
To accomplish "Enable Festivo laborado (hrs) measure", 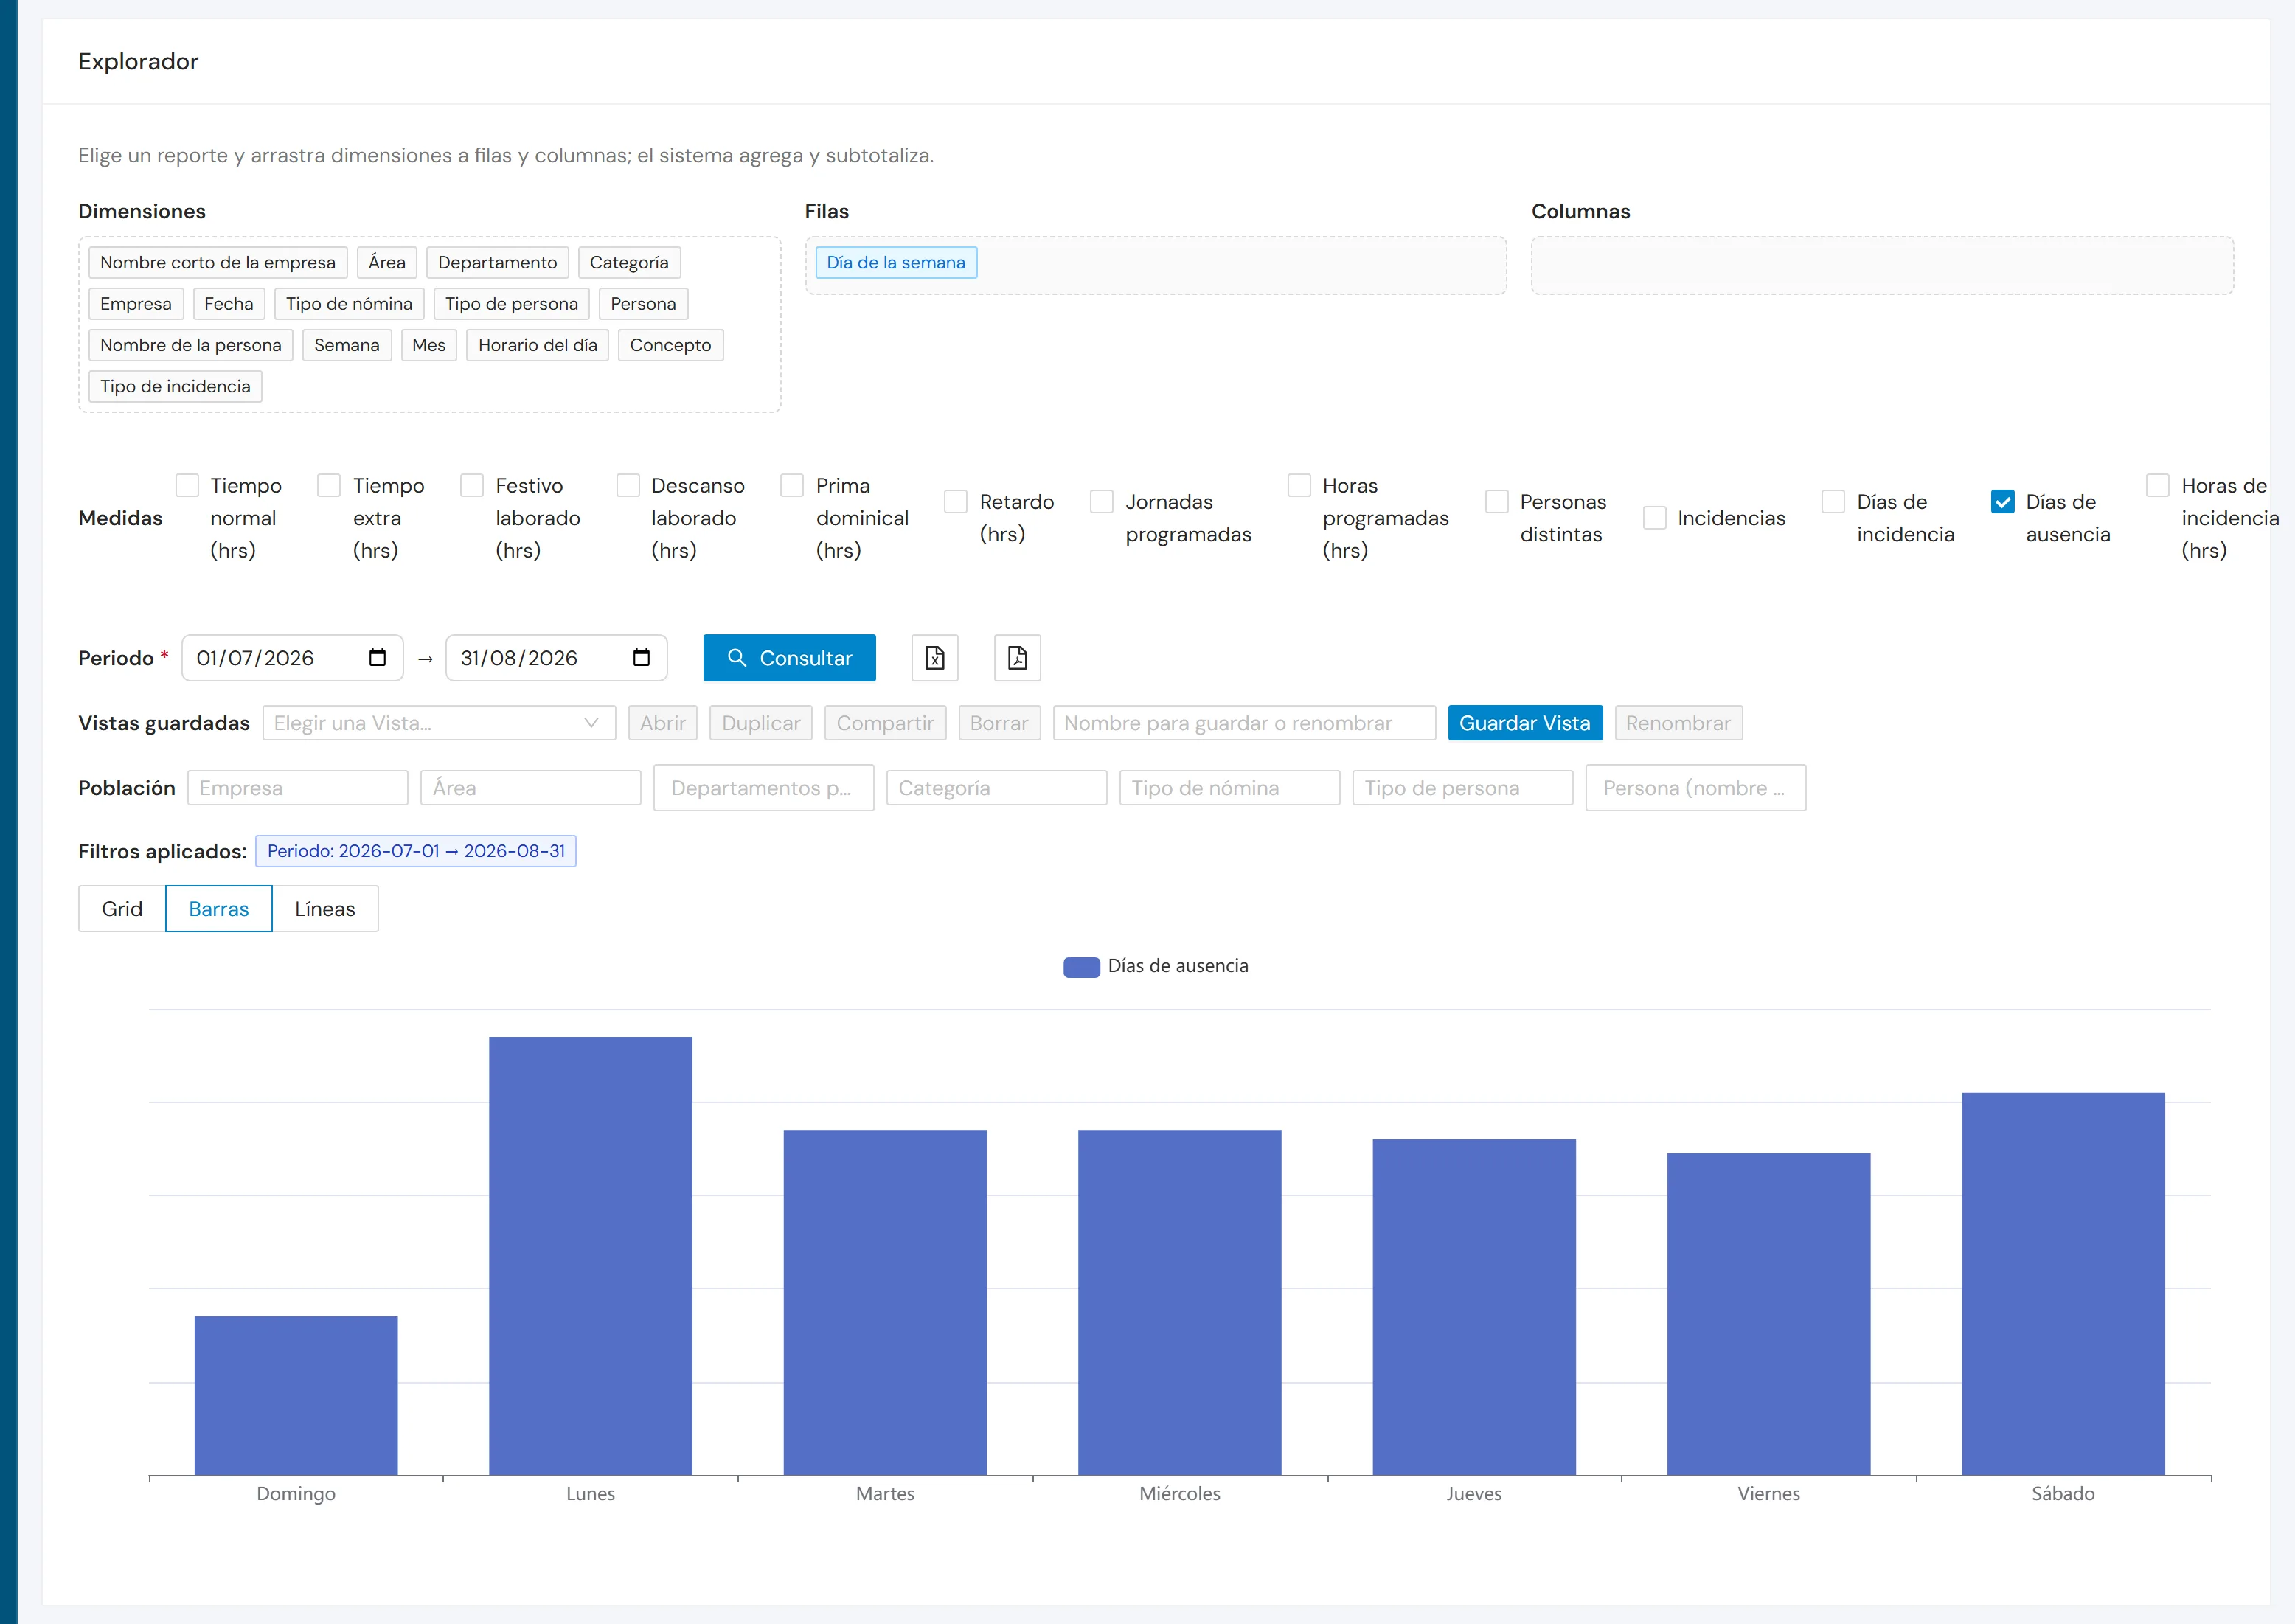I will coord(472,486).
